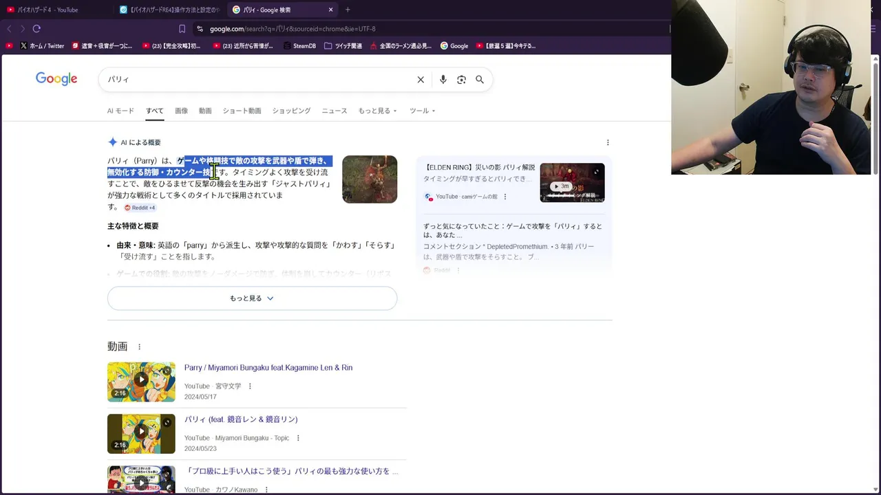Go forward in browser history
The height and width of the screenshot is (495, 881).
point(22,29)
